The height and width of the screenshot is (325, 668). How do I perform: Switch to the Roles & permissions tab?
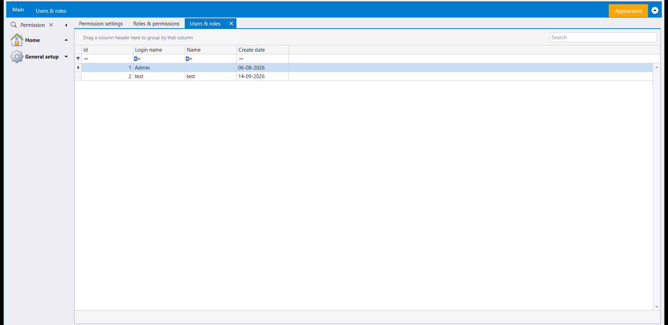[156, 23]
